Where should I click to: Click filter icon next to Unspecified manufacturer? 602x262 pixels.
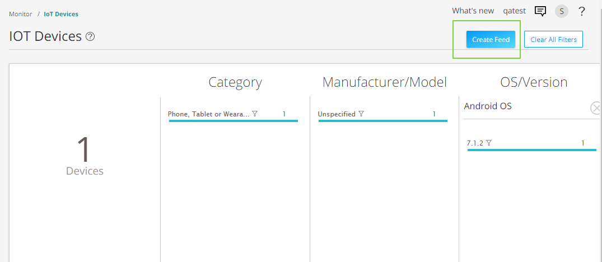361,114
